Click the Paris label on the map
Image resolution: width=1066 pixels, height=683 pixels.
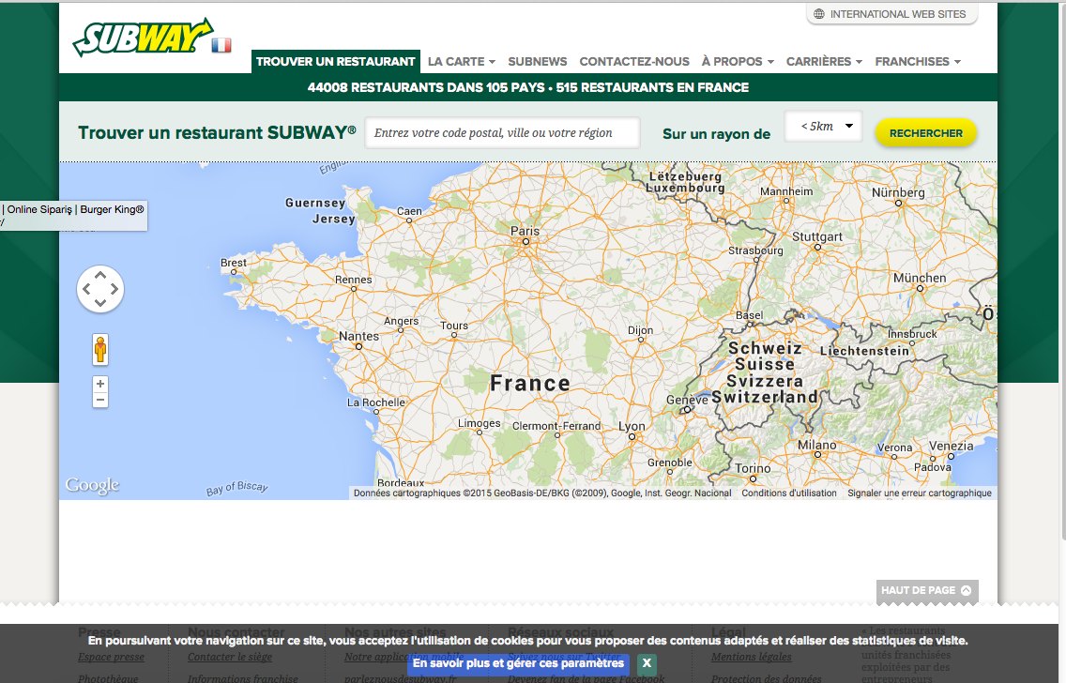[x=525, y=231]
